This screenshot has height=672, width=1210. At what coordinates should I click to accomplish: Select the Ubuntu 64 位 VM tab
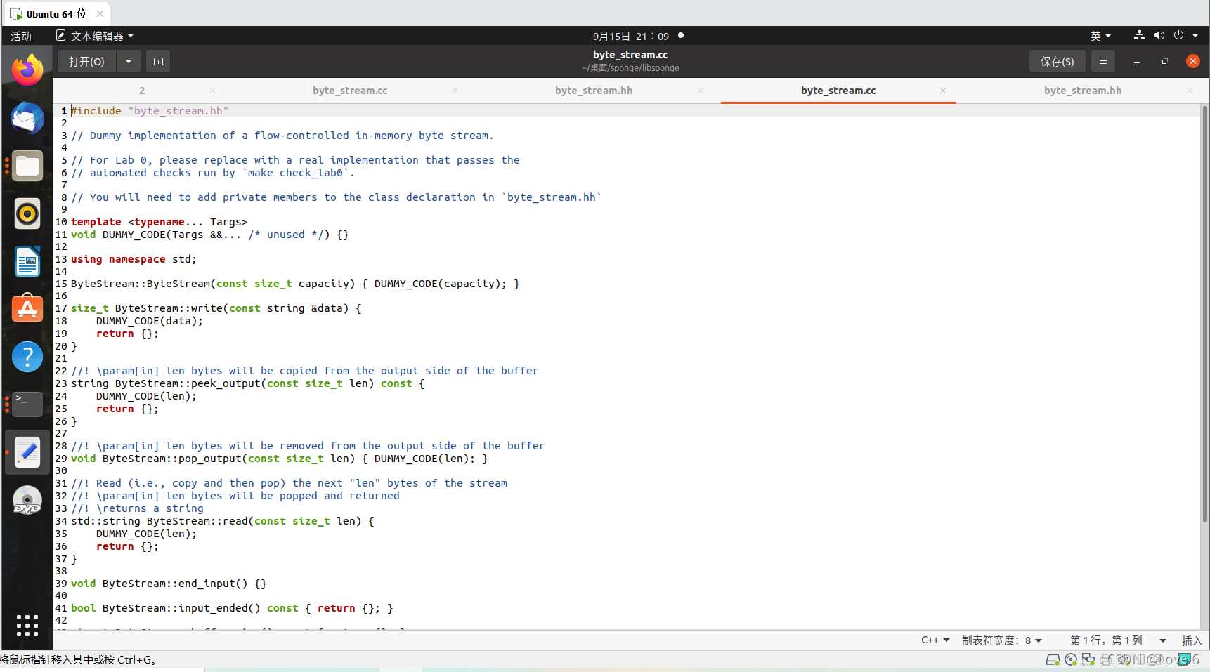pos(56,13)
